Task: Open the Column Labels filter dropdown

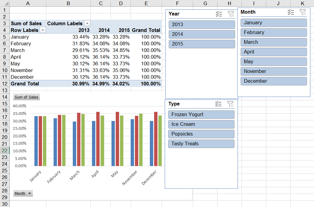Action: 87,24
